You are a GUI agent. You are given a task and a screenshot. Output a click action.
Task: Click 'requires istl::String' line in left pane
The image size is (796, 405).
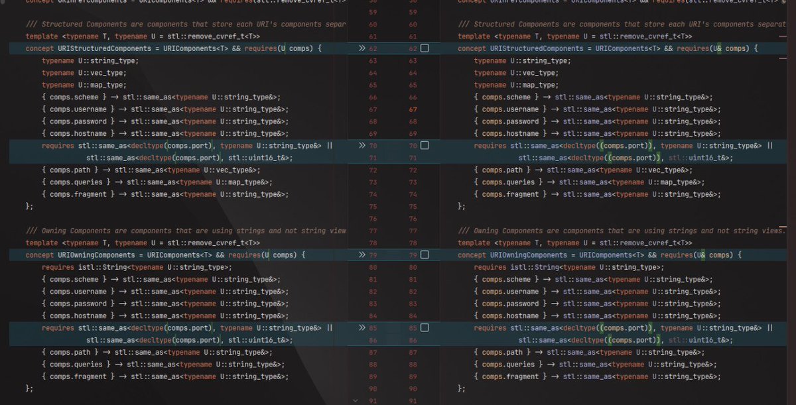(137, 267)
